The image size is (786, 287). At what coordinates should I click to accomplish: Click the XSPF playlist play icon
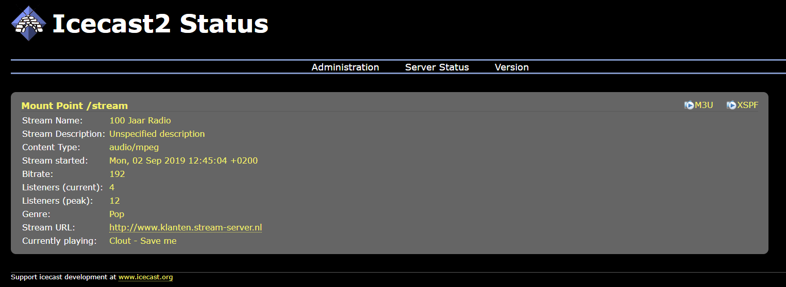coord(731,105)
